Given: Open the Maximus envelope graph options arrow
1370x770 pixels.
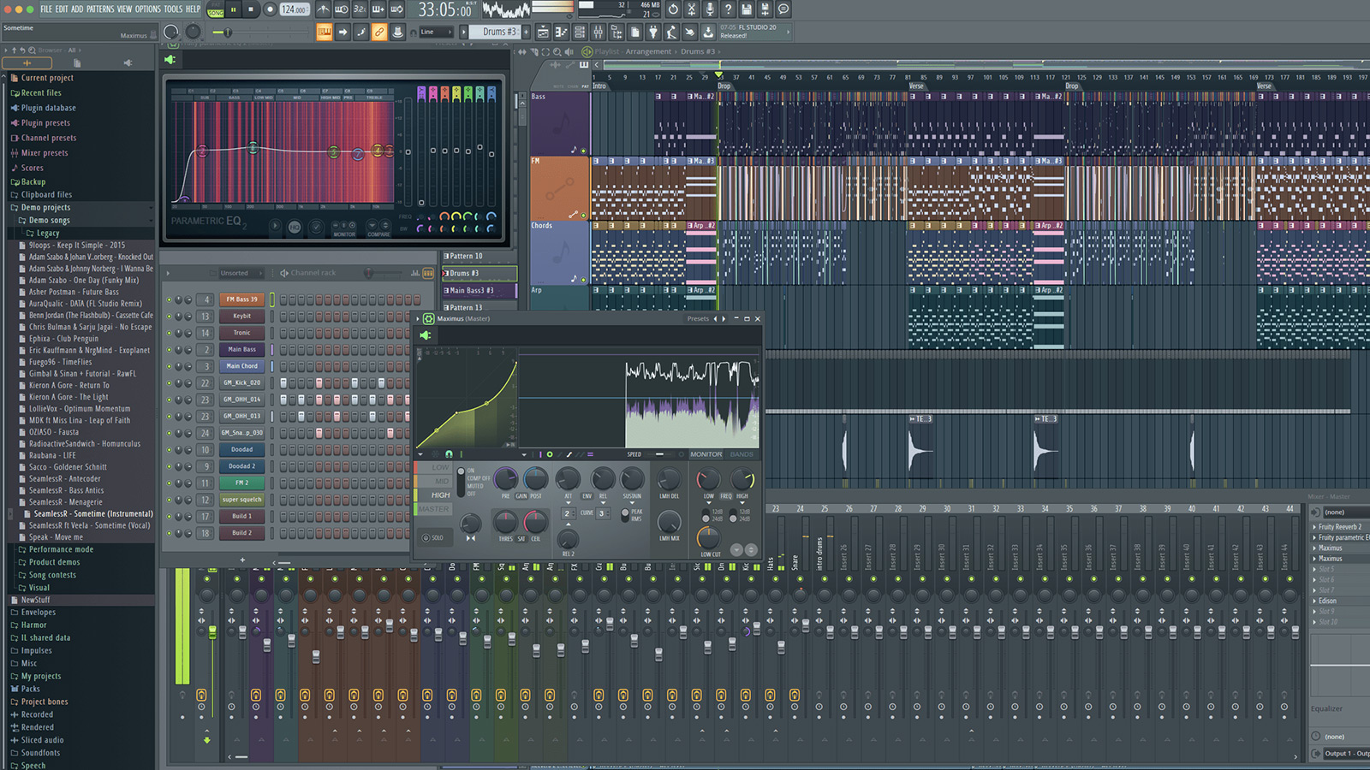Looking at the screenshot, I should coord(420,454).
